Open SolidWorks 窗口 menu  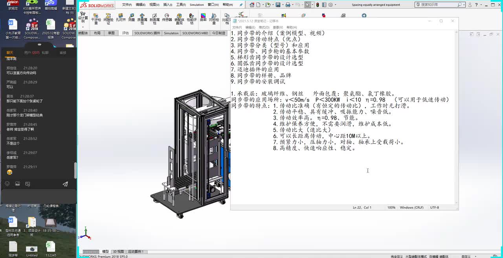(213, 5)
